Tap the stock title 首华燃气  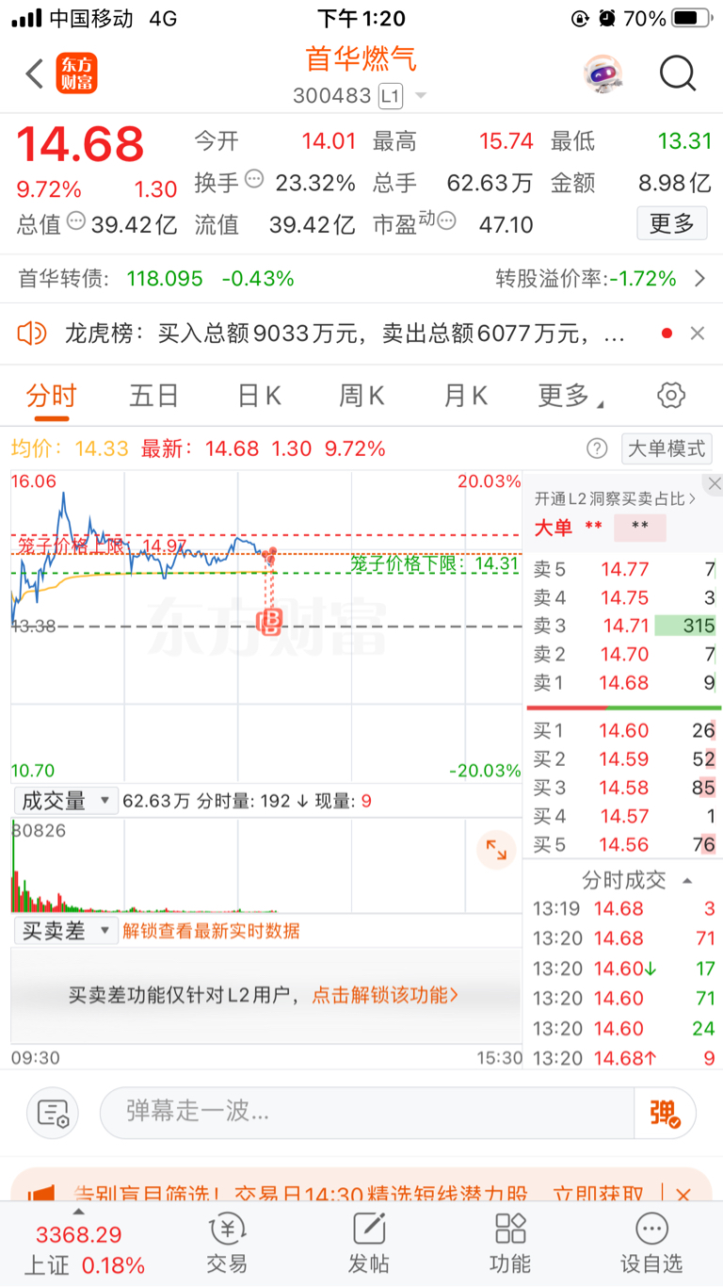(x=361, y=59)
